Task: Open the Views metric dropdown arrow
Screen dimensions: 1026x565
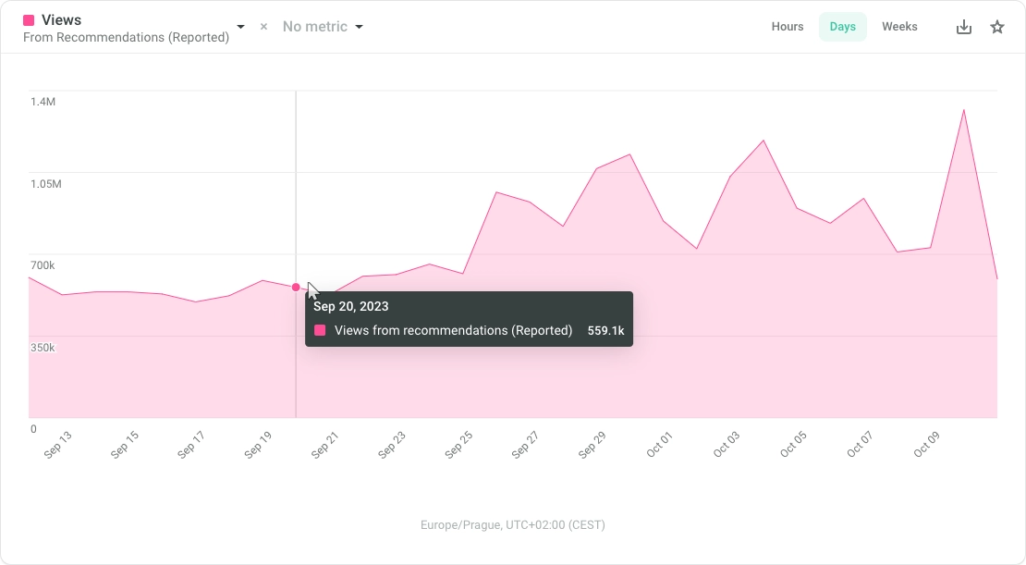Action: coord(241,27)
